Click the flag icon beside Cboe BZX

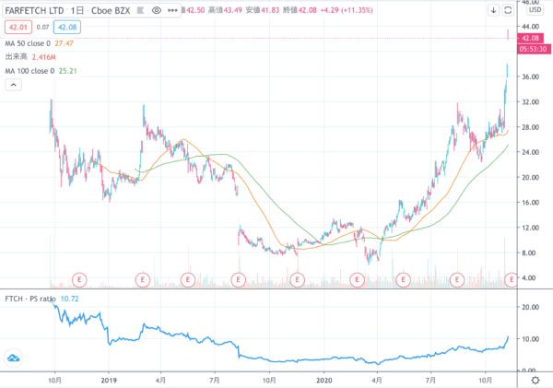point(140,10)
